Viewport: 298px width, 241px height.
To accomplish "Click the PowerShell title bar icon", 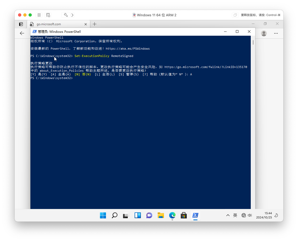I will (x=35, y=32).
